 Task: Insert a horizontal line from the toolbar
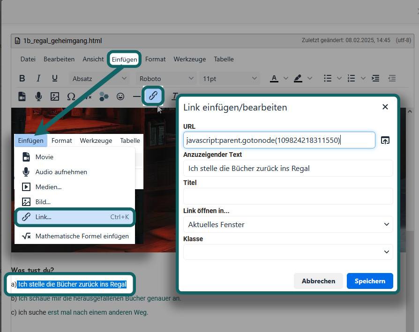[x=137, y=96]
